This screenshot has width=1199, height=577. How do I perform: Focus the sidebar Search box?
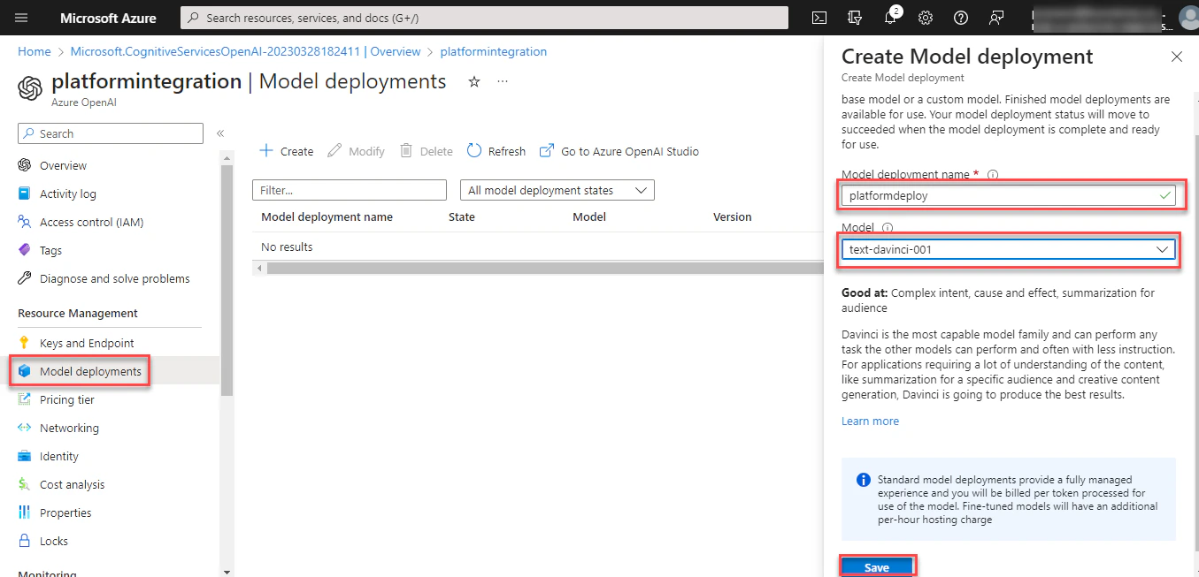[x=111, y=133]
